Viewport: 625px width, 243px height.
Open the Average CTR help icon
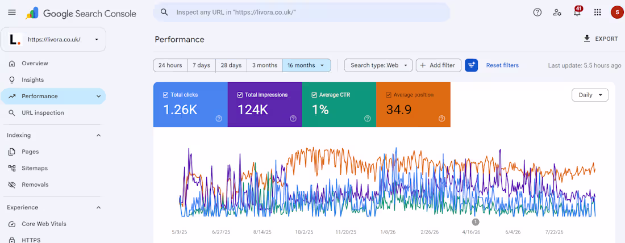(x=368, y=118)
